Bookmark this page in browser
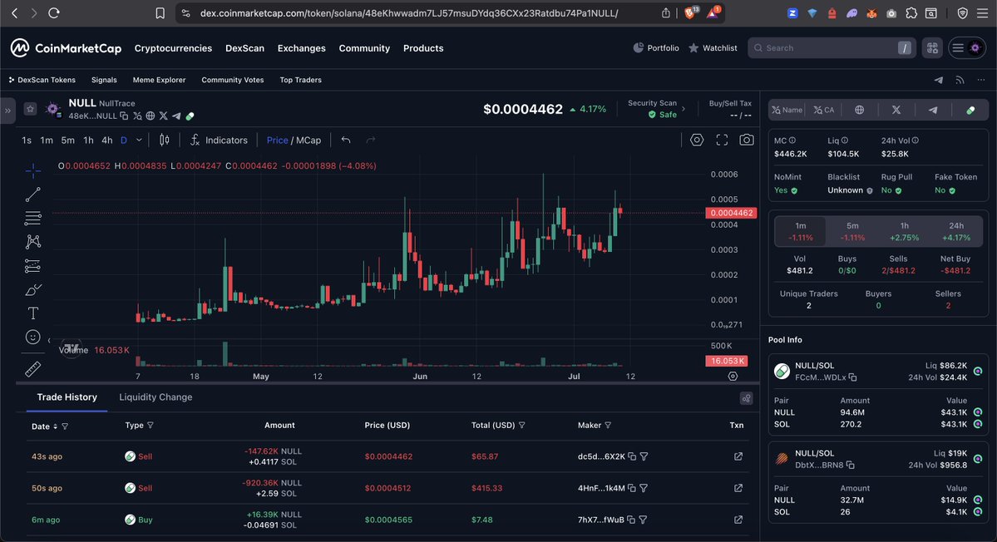The height and width of the screenshot is (542, 997). [x=160, y=13]
